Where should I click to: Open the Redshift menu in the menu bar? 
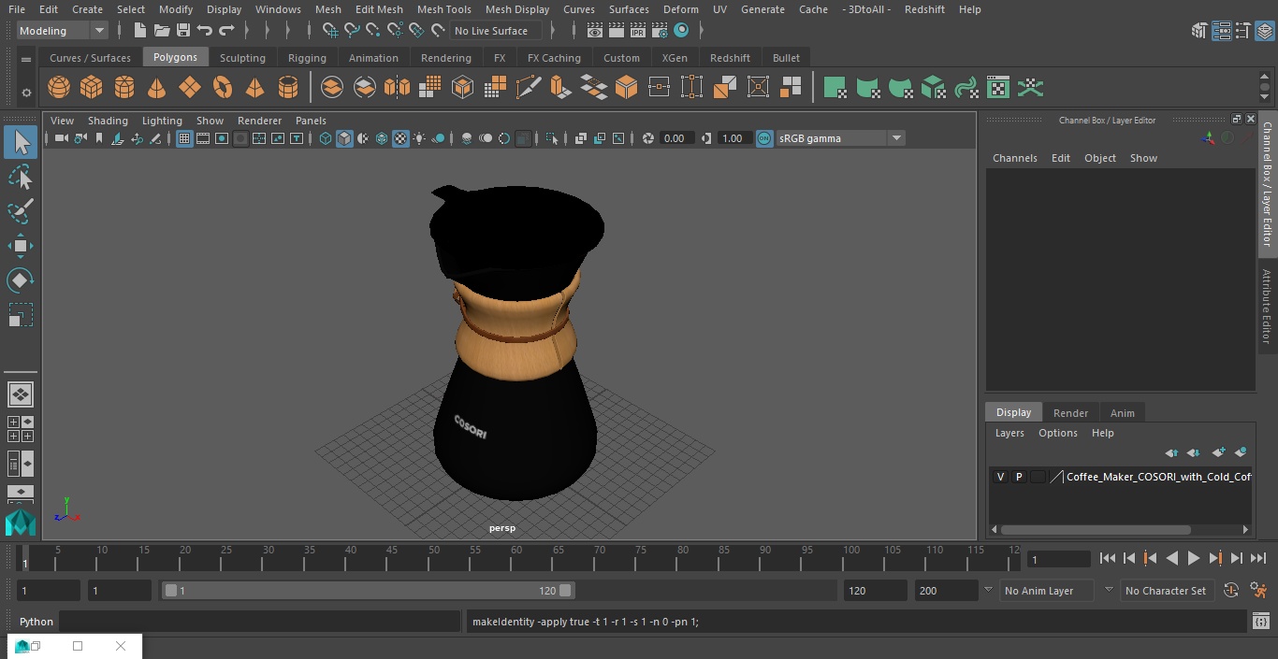[x=924, y=9]
